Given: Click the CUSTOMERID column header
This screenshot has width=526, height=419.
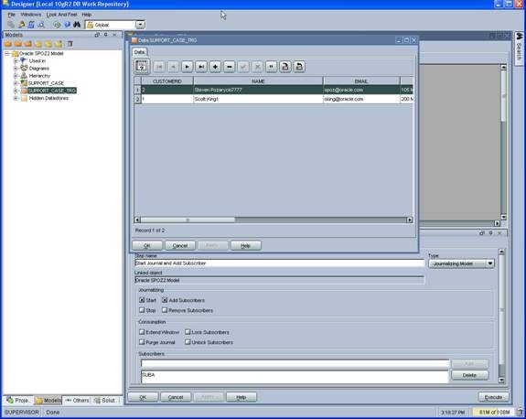Looking at the screenshot, I should (x=167, y=81).
